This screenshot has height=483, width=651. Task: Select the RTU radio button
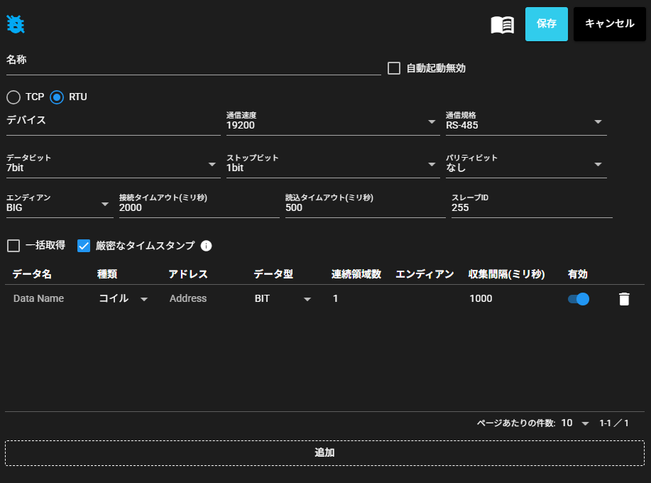[57, 97]
